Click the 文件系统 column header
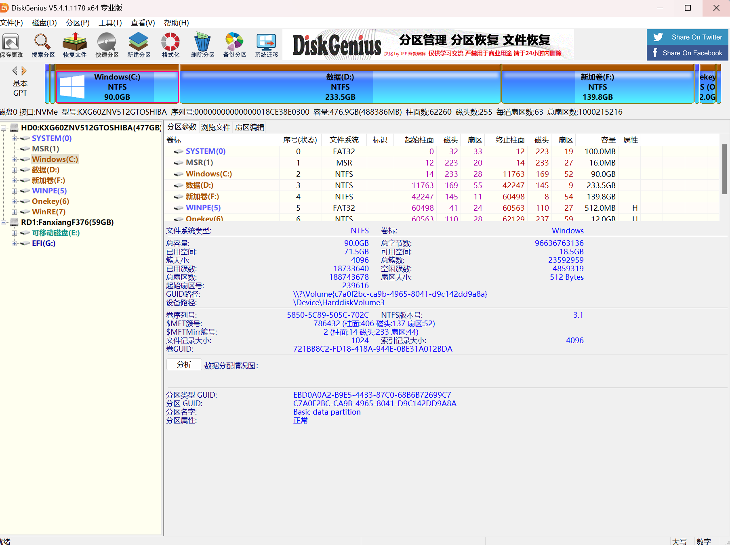 pos(344,140)
